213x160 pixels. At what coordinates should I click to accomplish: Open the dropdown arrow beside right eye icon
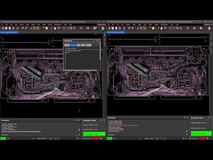pyautogui.click(x=197, y=28)
